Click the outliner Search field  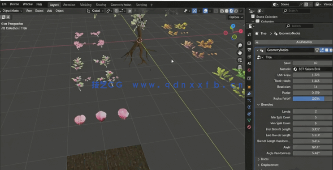coord(297,11)
